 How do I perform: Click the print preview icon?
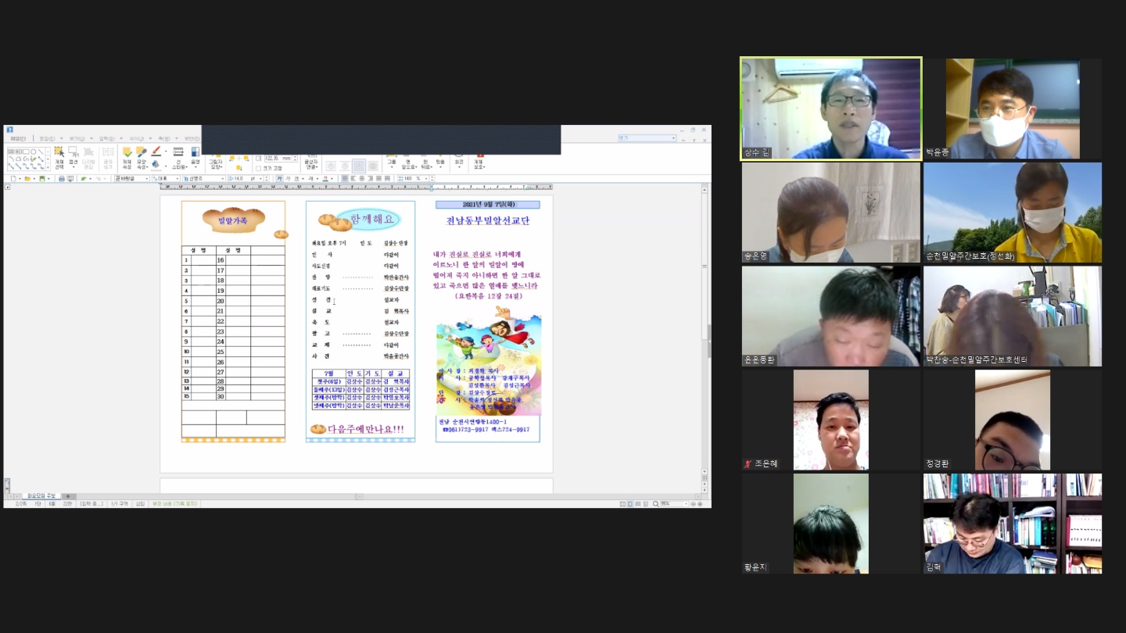pyautogui.click(x=70, y=179)
